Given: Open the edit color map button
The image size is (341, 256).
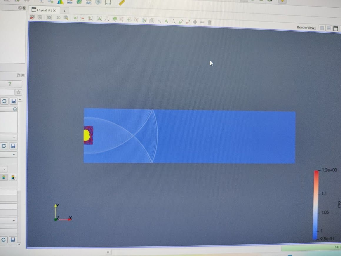Looking at the screenshot, I should click(13, 177).
